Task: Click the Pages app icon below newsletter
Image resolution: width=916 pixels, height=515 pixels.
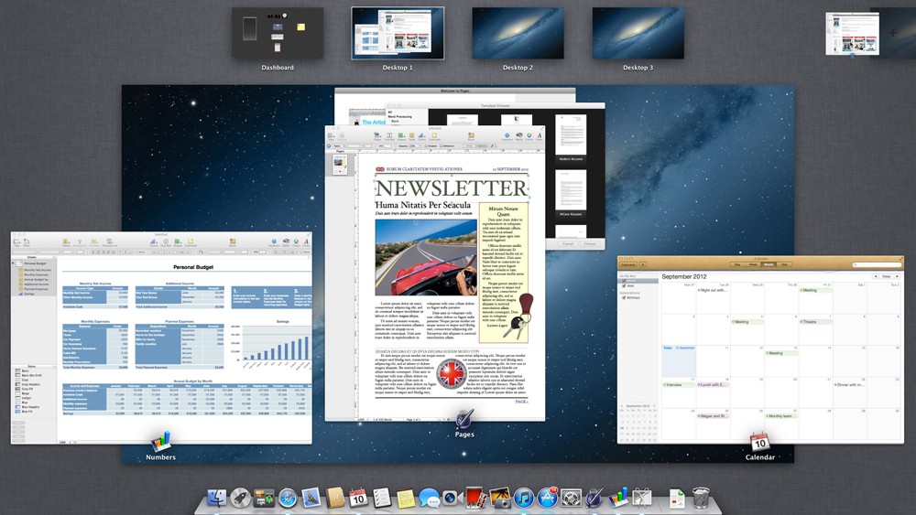Action: tap(464, 420)
